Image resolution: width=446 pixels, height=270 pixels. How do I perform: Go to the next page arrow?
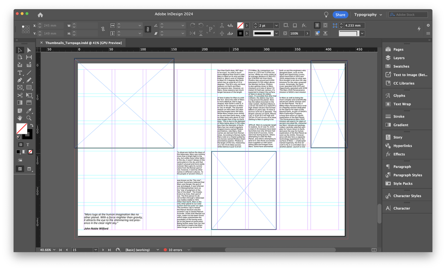click(x=103, y=250)
